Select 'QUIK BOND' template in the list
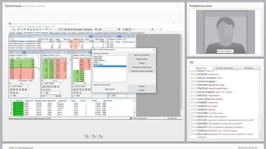 tap(98, 59)
